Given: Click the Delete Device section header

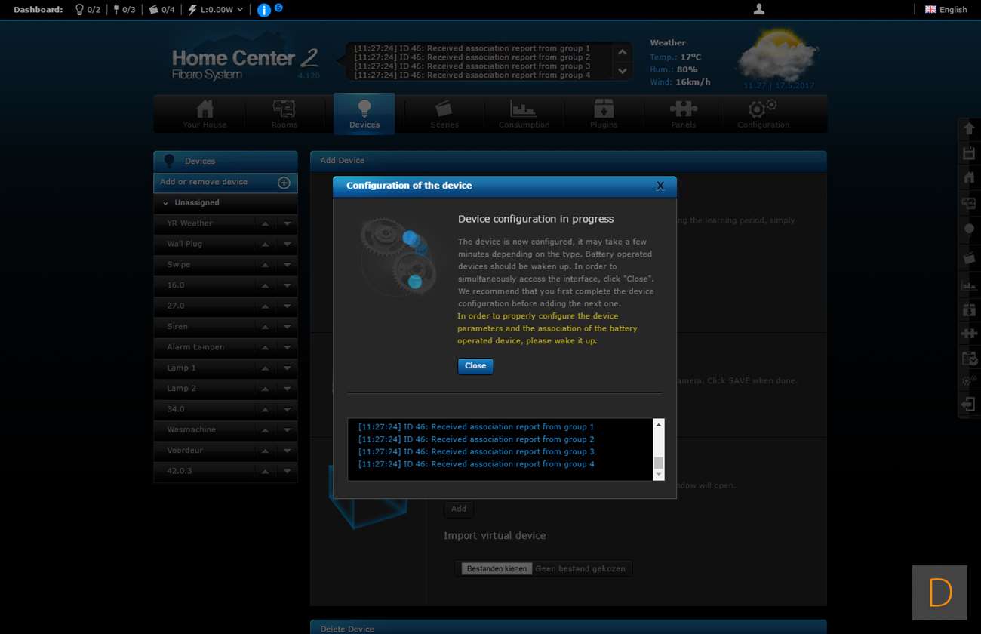Looking at the screenshot, I should coord(568,628).
